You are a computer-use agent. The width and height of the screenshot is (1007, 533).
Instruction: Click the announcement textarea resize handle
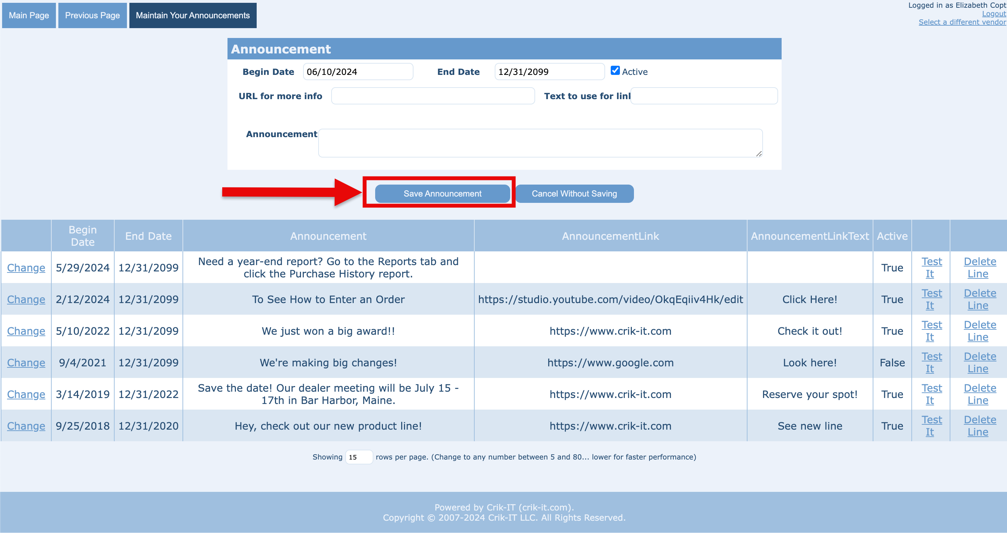[x=758, y=154]
